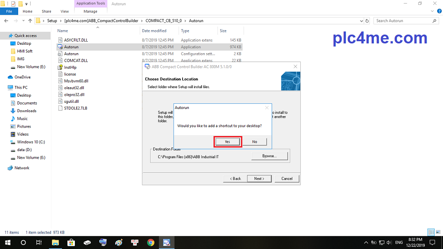
Task: Switch to the Home ribbon tab
Action: 27,12
